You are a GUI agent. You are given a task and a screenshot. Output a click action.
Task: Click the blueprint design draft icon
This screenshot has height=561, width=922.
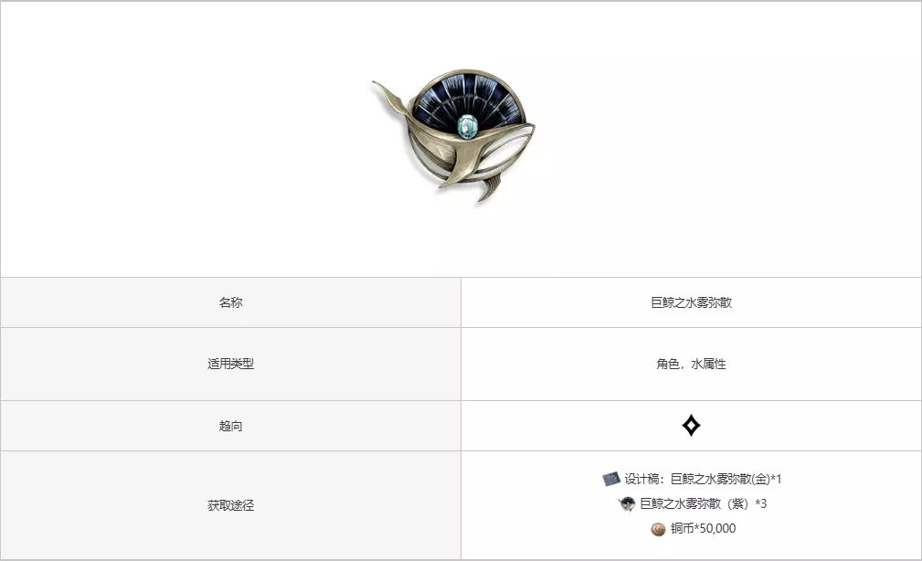tap(611, 478)
